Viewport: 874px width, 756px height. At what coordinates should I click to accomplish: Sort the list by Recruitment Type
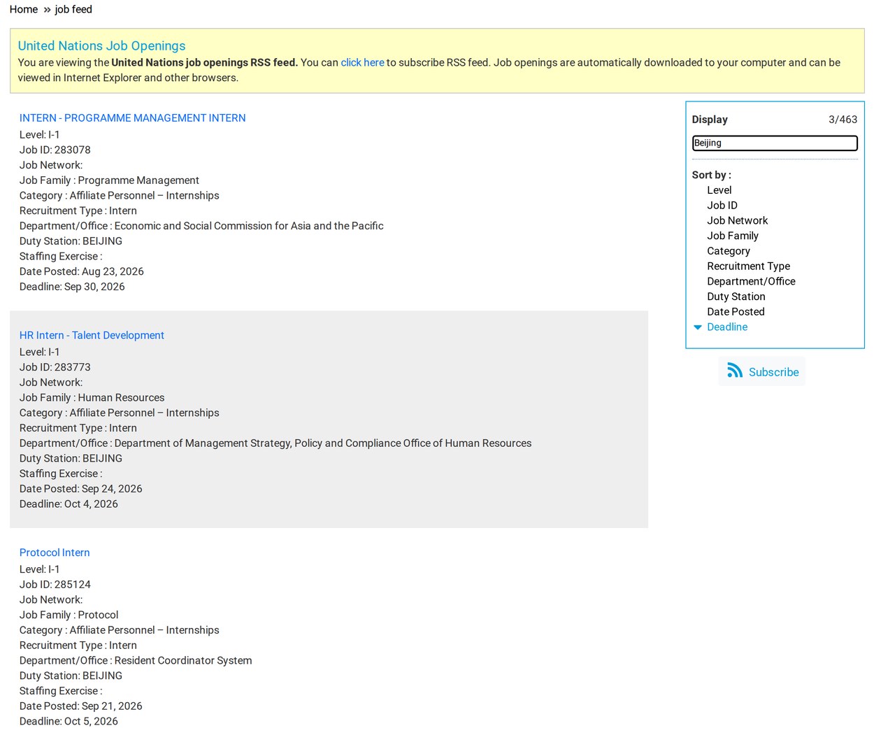(748, 266)
